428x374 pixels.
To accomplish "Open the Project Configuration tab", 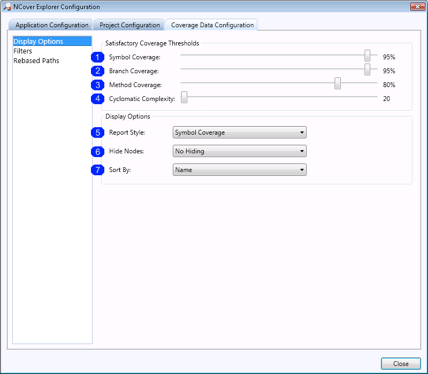I will [x=128, y=25].
